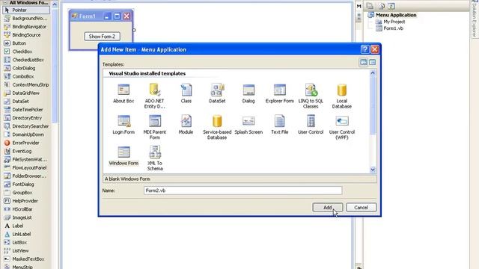Pick BindingSource from the Toolbox
This screenshot has height=269, width=479.
(x=26, y=35)
